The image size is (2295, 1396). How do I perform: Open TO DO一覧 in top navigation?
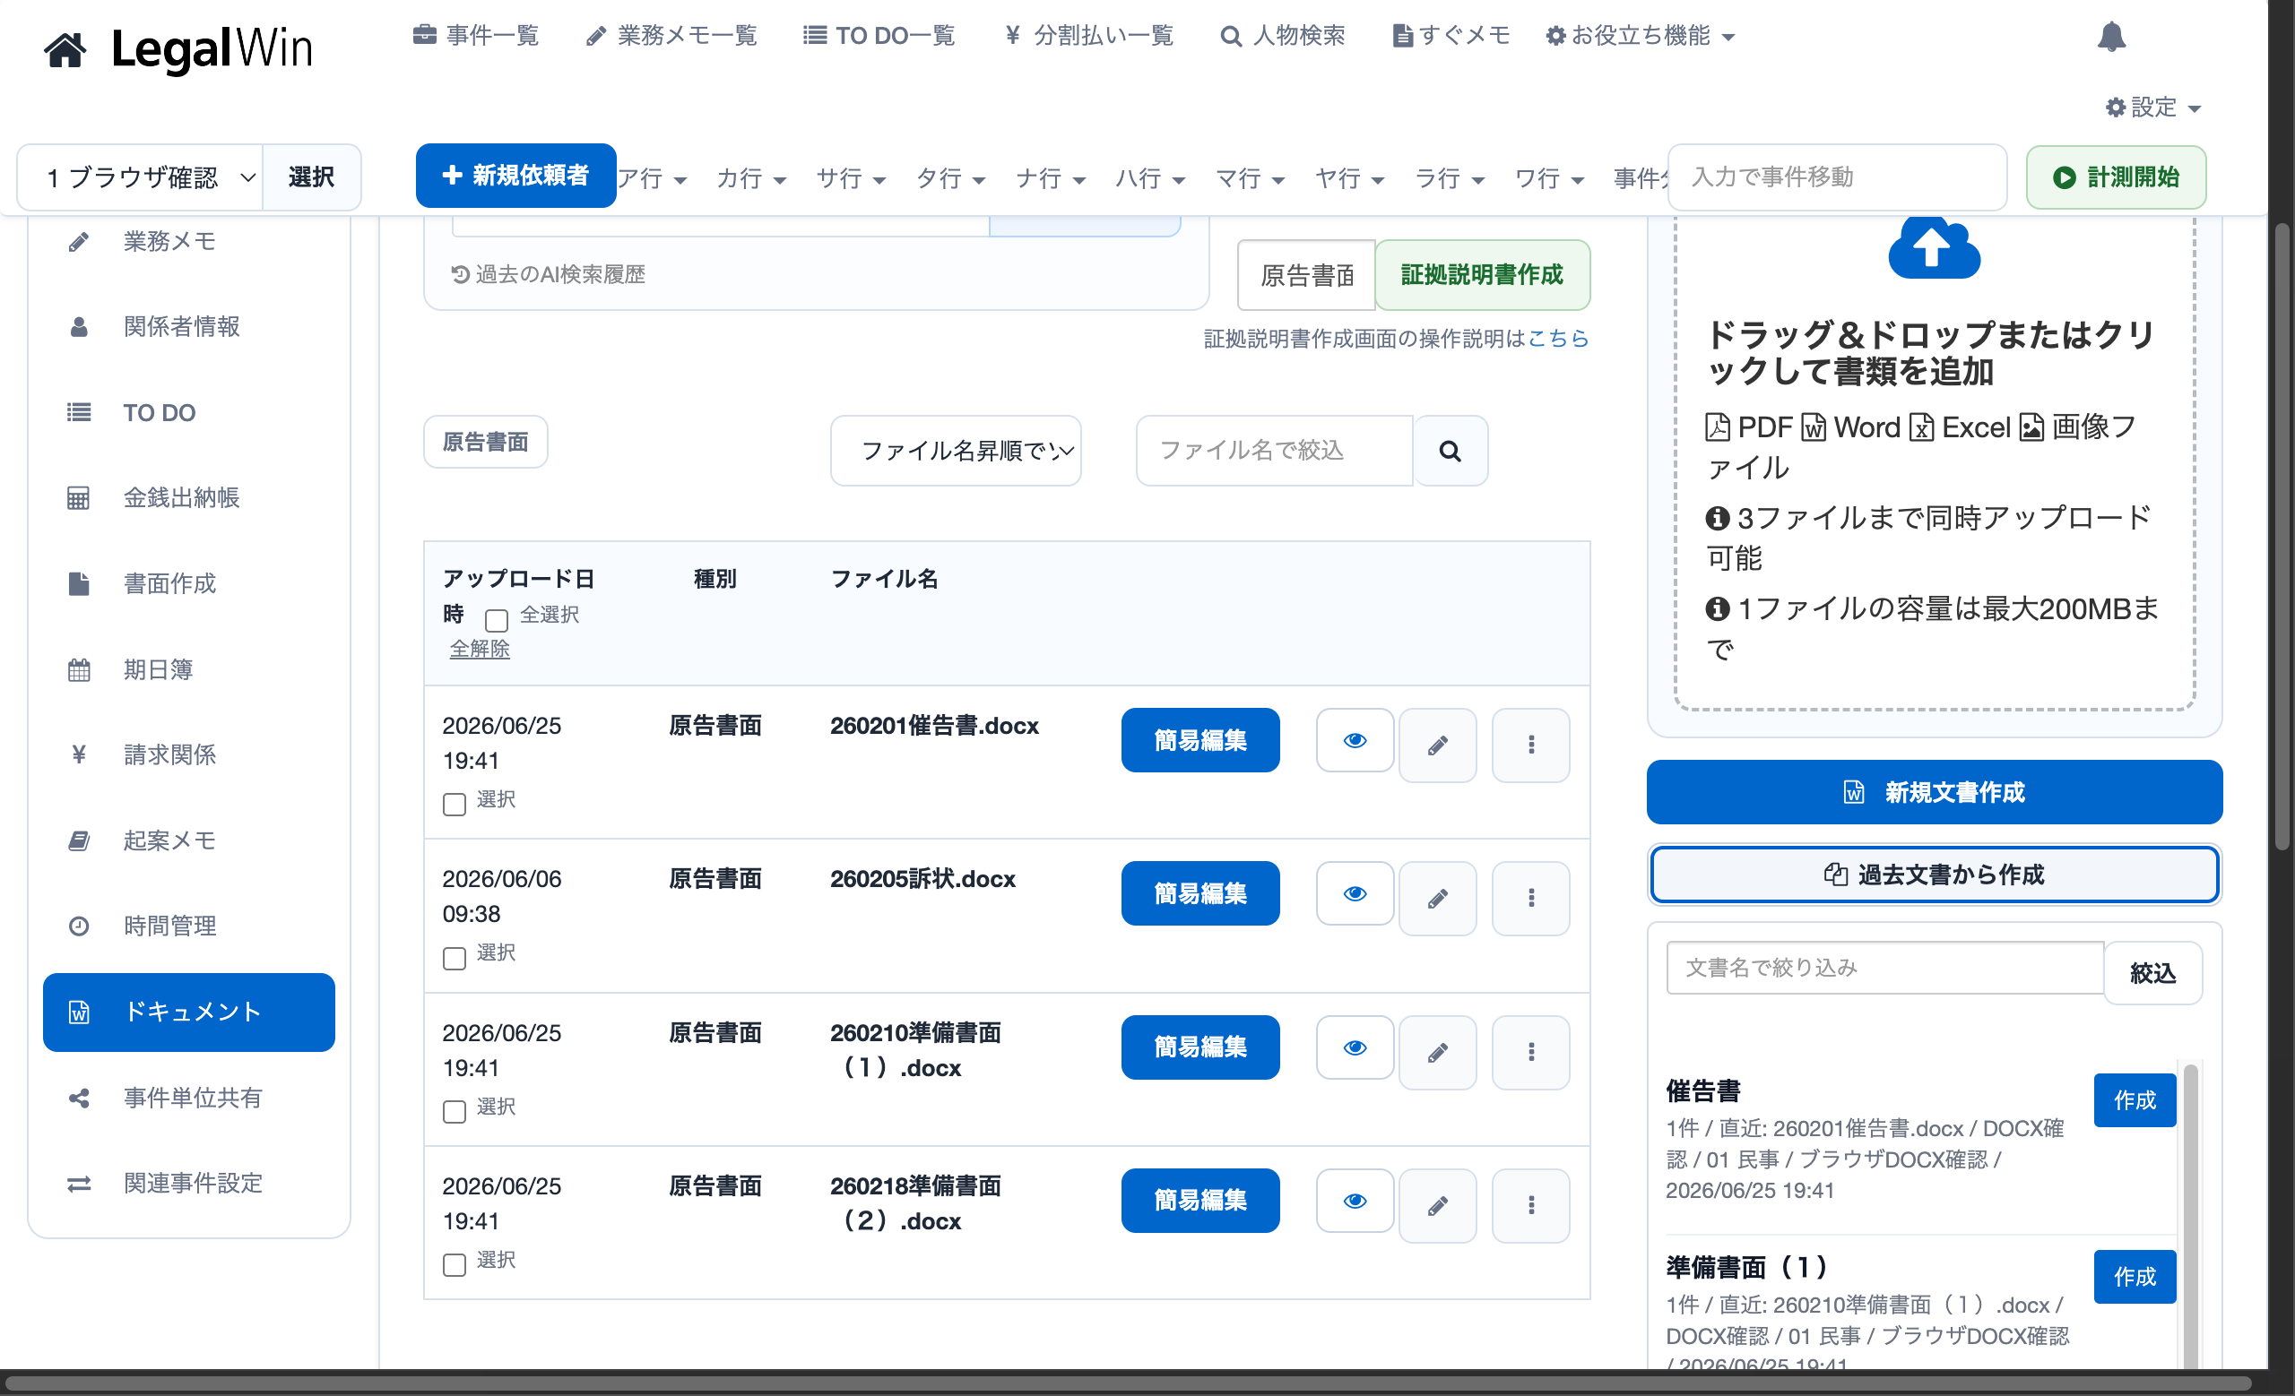point(879,37)
